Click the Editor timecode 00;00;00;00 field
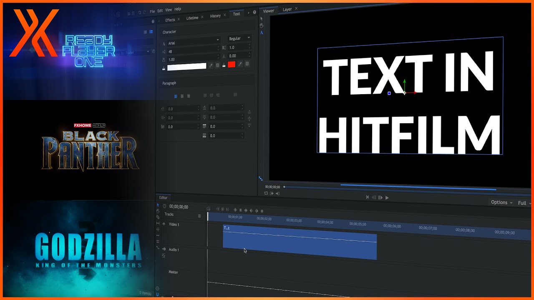 (179, 207)
